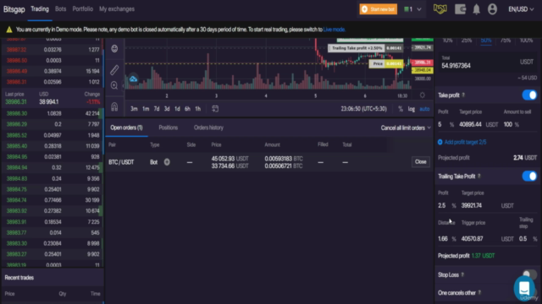Edit the trailing step 0.5 field

point(523,238)
